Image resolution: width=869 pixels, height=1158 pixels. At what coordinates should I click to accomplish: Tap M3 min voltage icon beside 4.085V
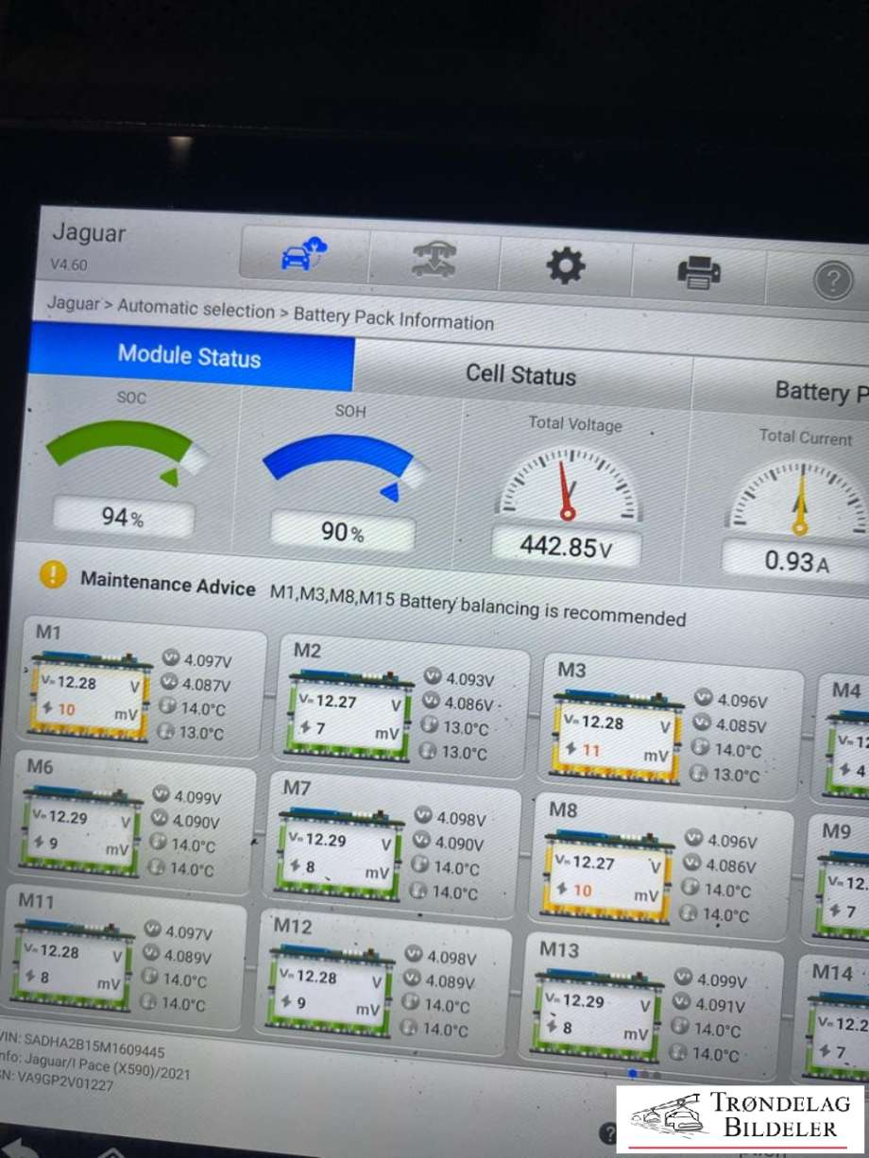pyautogui.click(x=701, y=723)
